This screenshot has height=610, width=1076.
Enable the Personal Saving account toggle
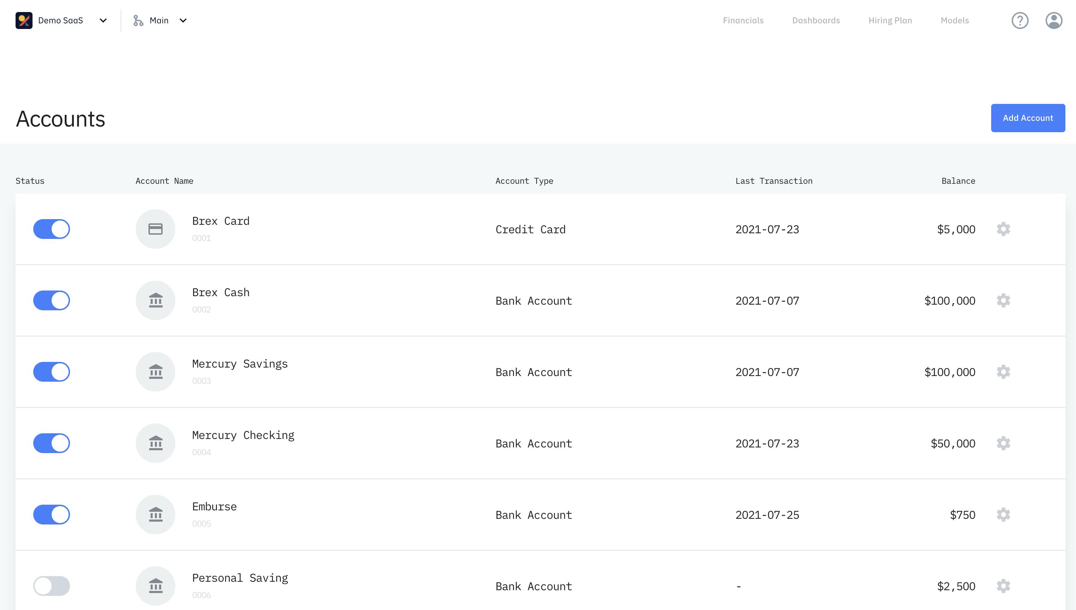point(52,586)
